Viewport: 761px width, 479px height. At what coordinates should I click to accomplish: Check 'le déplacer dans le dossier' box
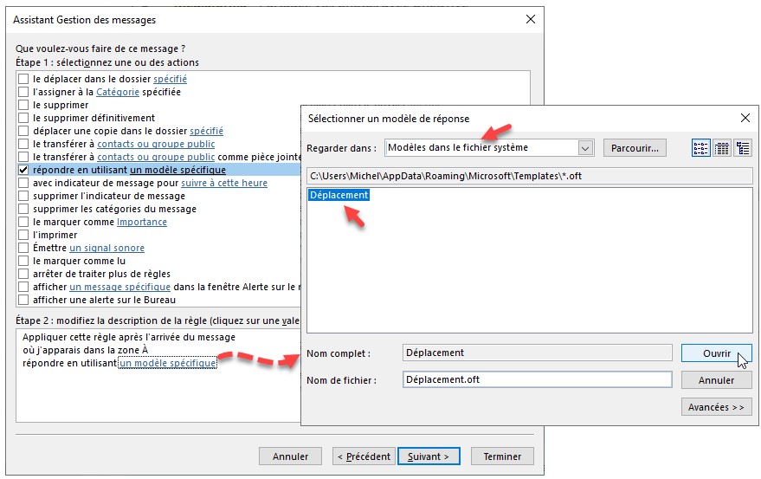click(x=23, y=79)
